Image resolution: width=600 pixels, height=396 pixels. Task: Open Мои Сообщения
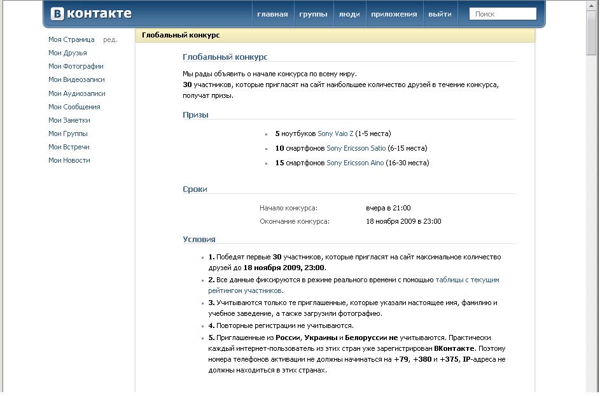click(x=74, y=107)
